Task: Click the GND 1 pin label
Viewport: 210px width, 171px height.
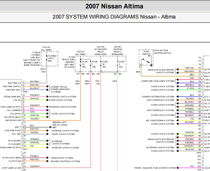Action: pyautogui.click(x=18, y=127)
